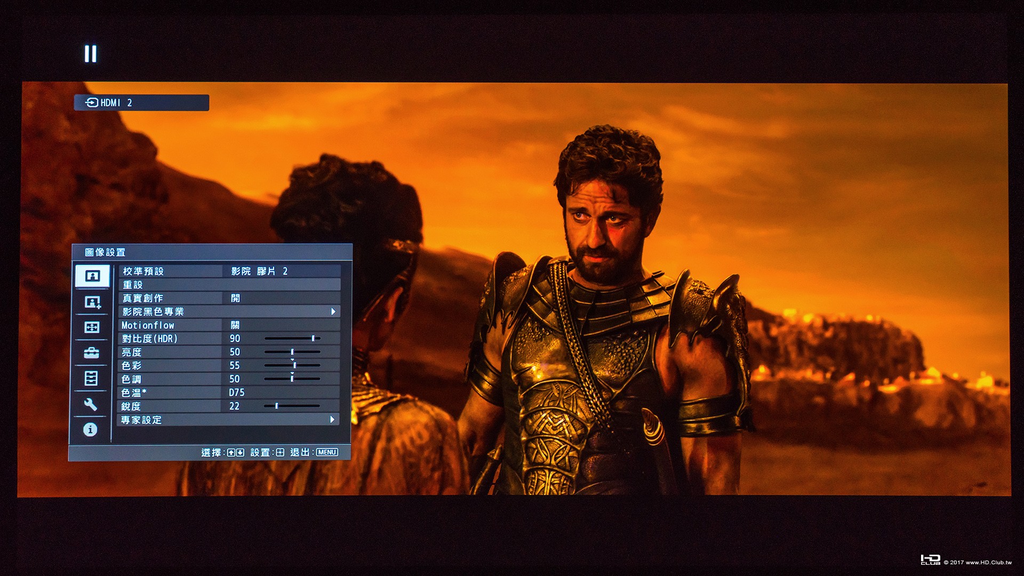Open the advanced picture icon with plus

pyautogui.click(x=92, y=302)
